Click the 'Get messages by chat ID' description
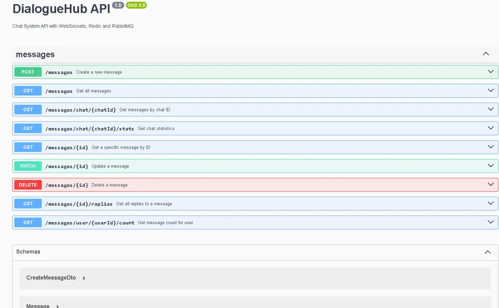The image size is (499, 308). 145,110
